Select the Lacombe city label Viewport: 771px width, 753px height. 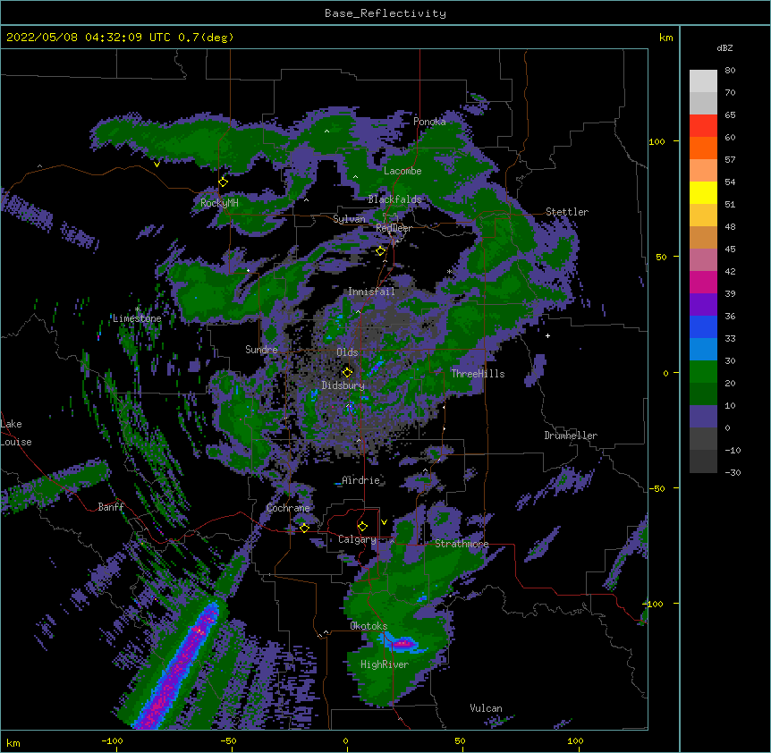402,171
